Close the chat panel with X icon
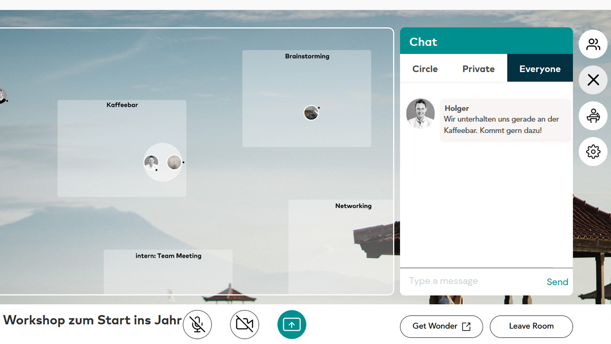611x344 pixels. pos(593,80)
